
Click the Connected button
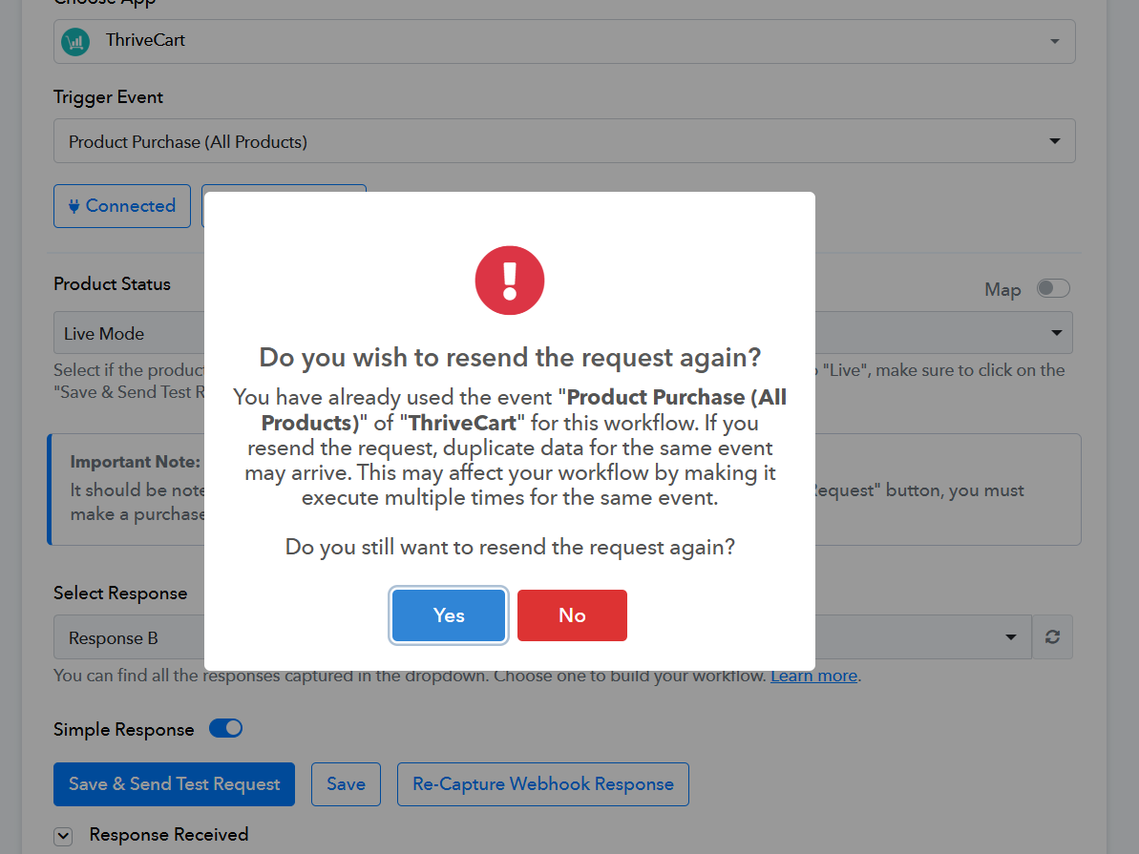tap(122, 206)
